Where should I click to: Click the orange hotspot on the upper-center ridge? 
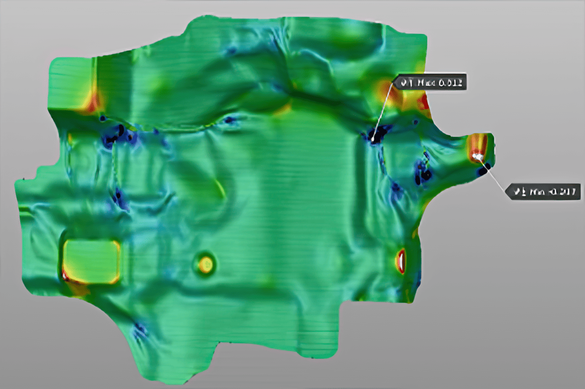click(x=283, y=109)
